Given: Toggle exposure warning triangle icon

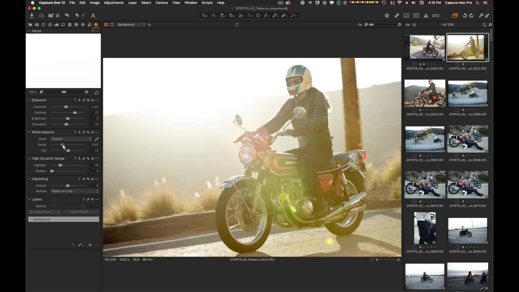Looking at the screenshot, I should (426, 15).
